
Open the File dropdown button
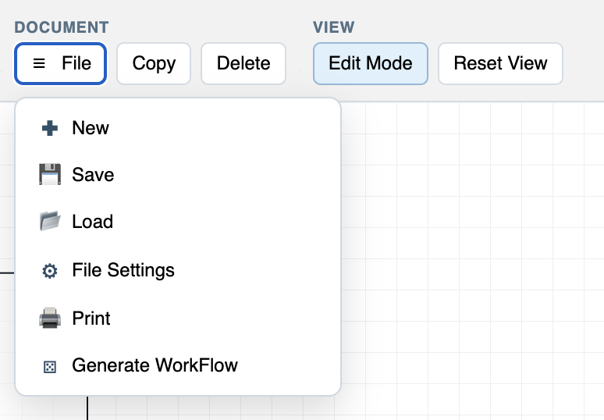[60, 63]
